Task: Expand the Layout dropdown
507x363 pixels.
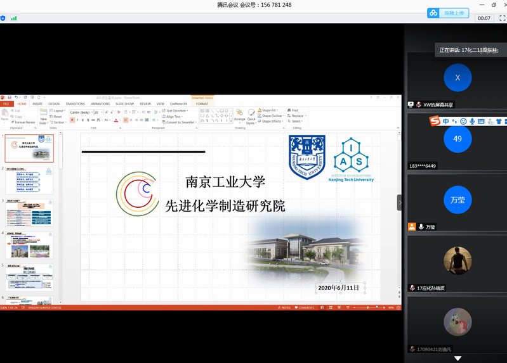Action: pos(58,111)
